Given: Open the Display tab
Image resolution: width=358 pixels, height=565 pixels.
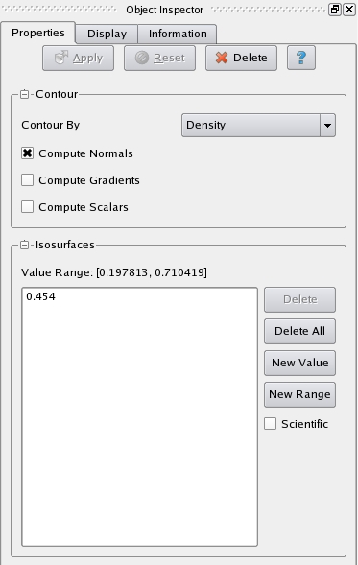Looking at the screenshot, I should tap(107, 34).
